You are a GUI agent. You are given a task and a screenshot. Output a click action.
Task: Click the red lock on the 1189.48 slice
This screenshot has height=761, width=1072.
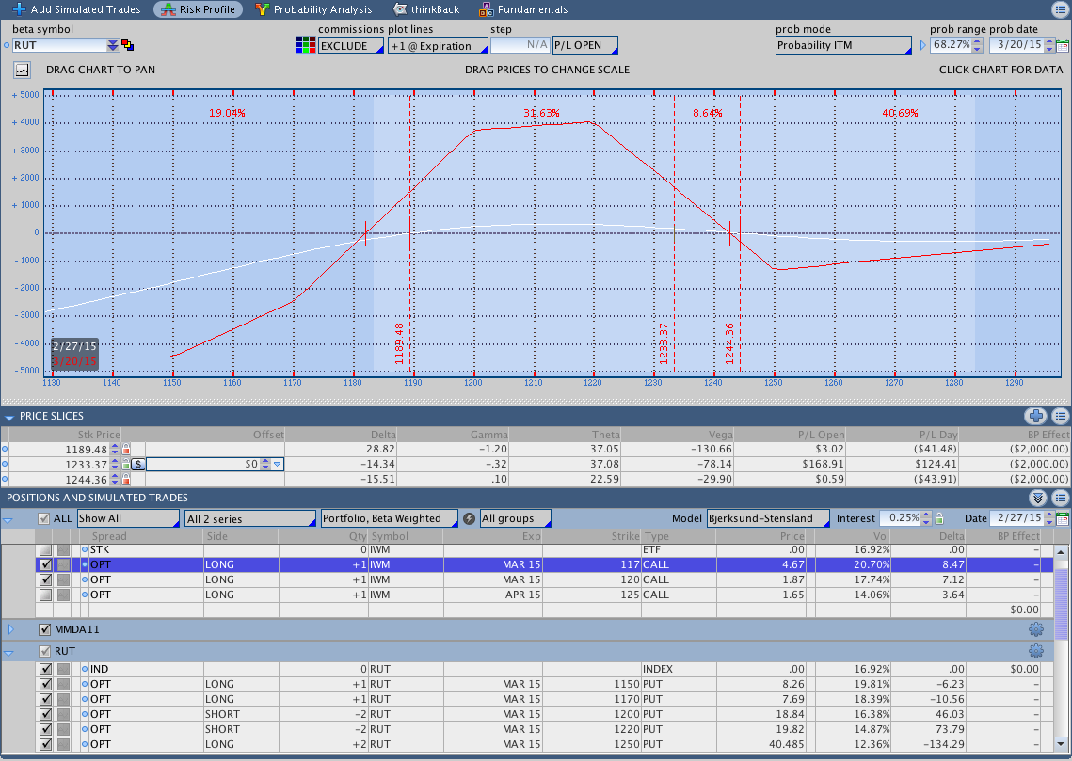point(126,450)
